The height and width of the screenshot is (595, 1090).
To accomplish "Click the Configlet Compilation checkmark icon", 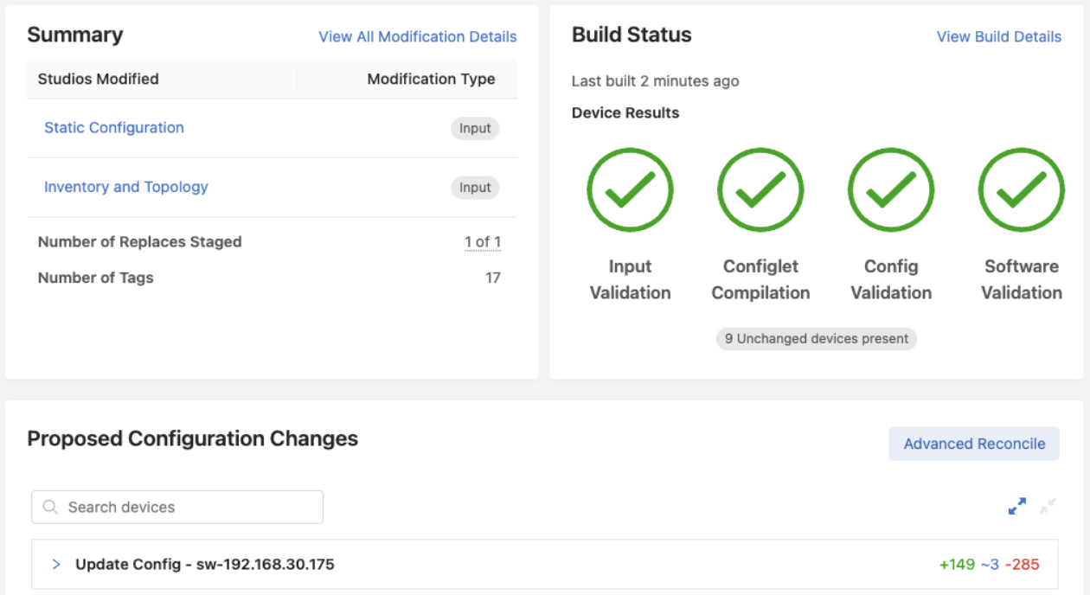I will coord(760,190).
